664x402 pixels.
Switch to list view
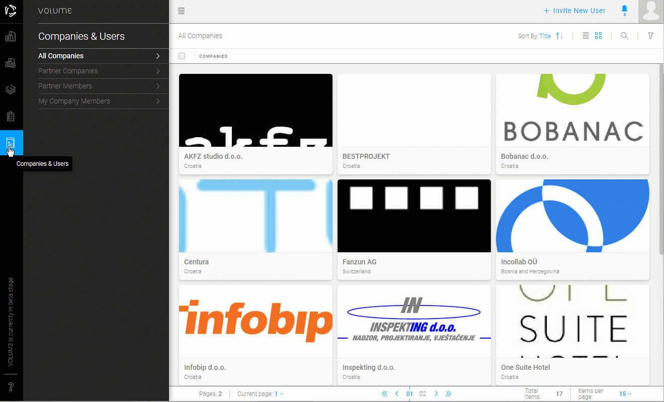[x=586, y=36]
